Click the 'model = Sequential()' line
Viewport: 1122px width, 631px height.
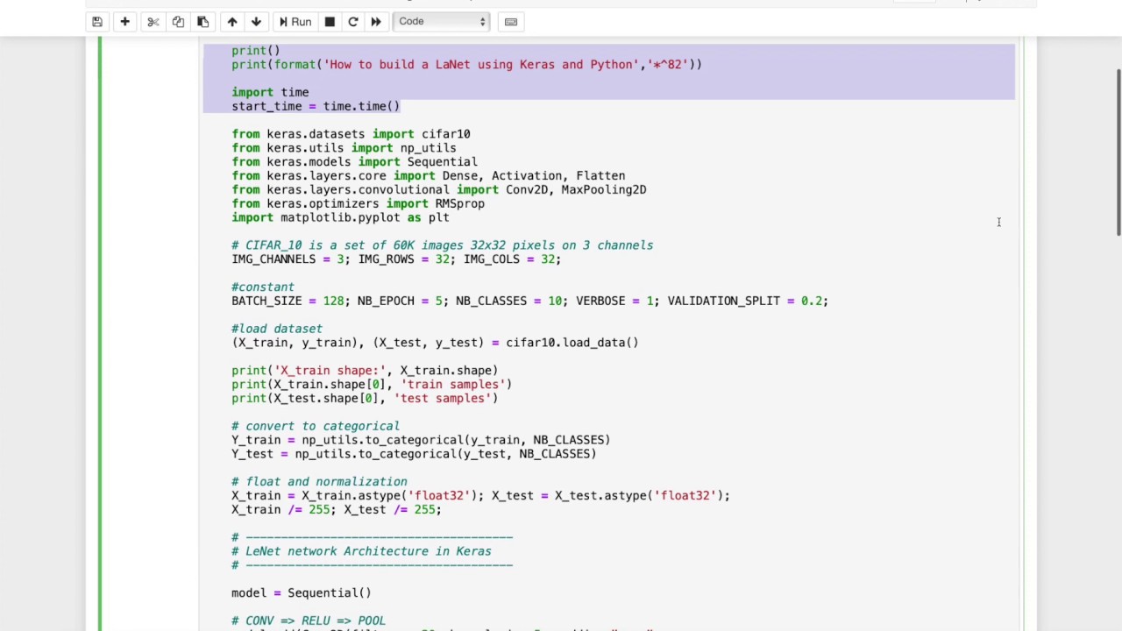[302, 593]
